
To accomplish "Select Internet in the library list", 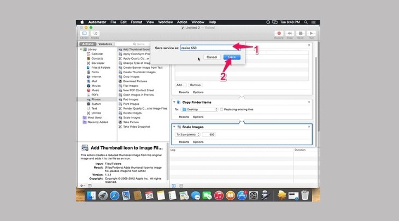I will [x=96, y=77].
